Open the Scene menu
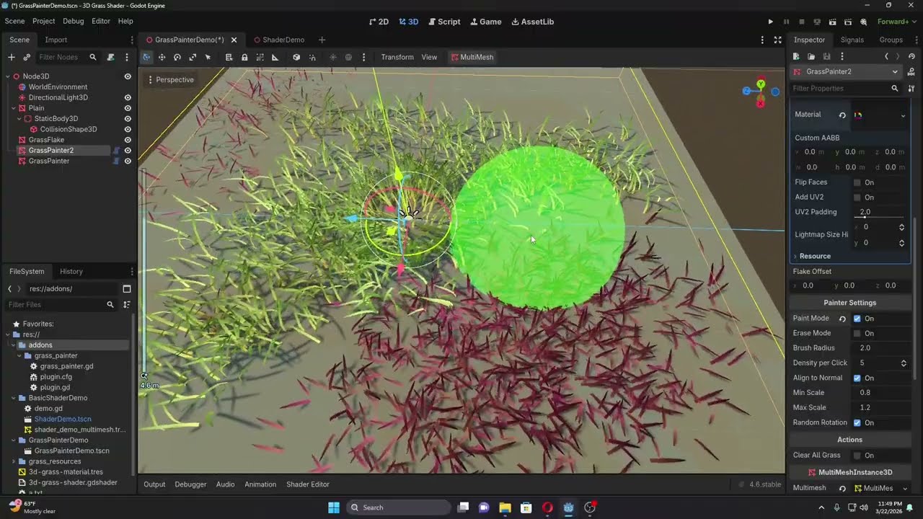 14,22
